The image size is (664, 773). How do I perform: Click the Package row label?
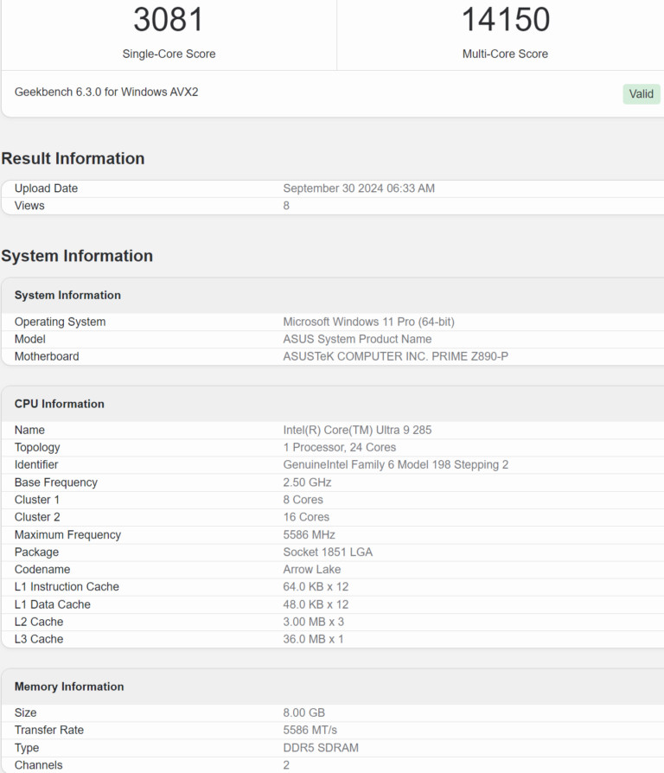tap(36, 553)
